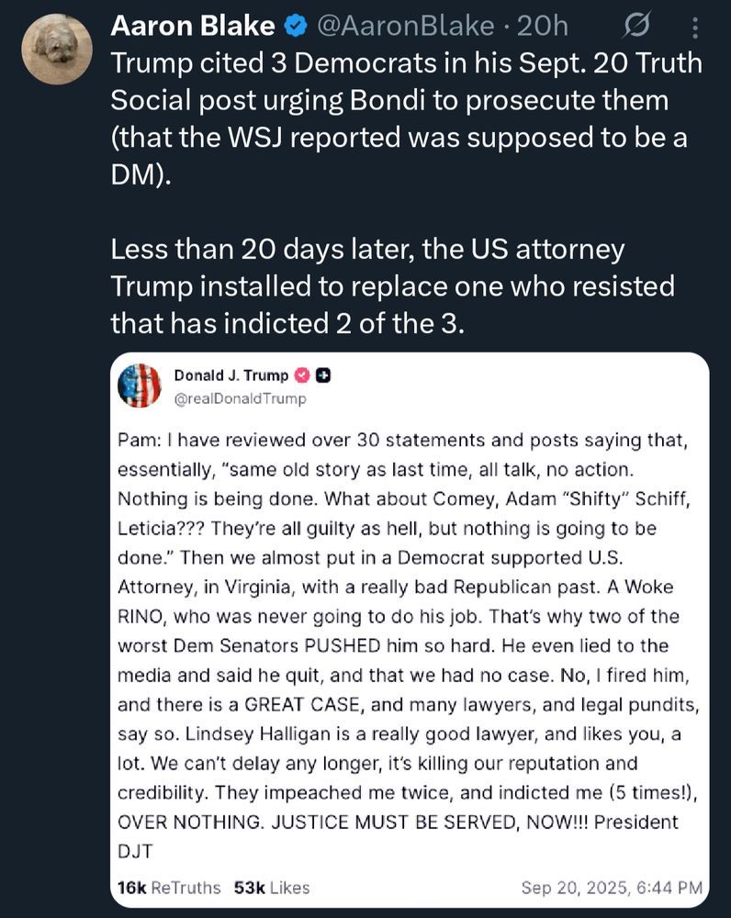731x918 pixels.
Task: Click Donald J. Trump's flag avatar
Action: pyautogui.click(x=140, y=386)
